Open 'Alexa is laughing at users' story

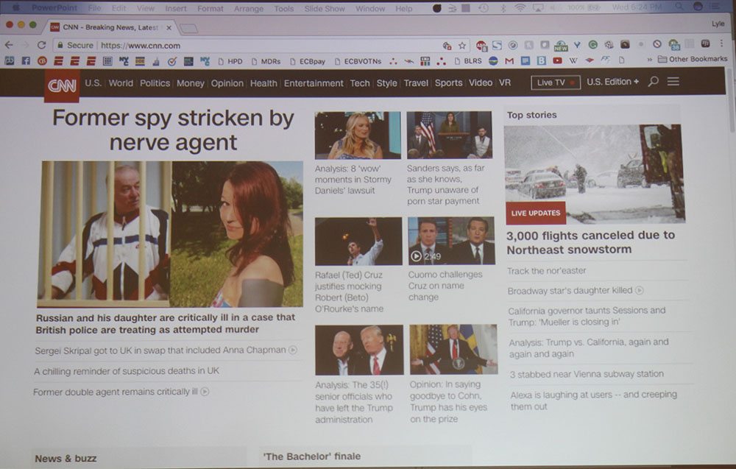[x=594, y=401]
